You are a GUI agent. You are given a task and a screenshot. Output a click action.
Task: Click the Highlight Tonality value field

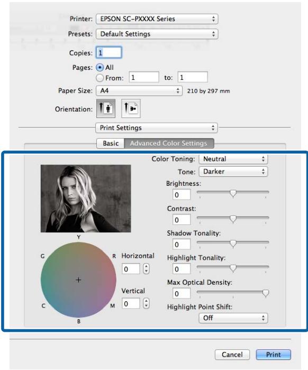(182, 269)
